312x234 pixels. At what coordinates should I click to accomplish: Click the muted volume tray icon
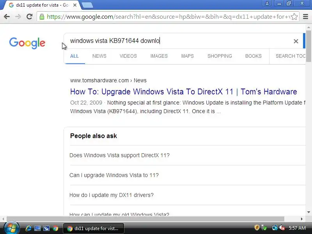pyautogui.click(x=282, y=228)
